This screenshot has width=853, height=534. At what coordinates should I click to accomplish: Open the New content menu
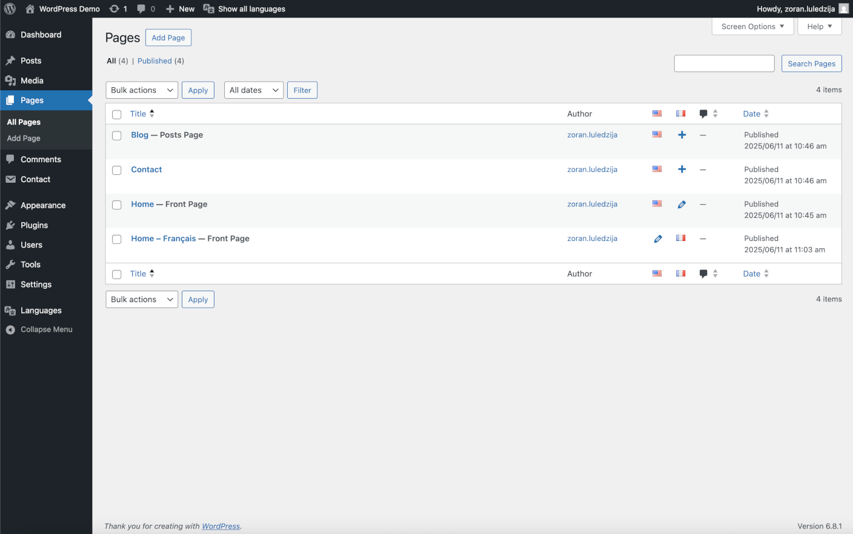pyautogui.click(x=180, y=8)
